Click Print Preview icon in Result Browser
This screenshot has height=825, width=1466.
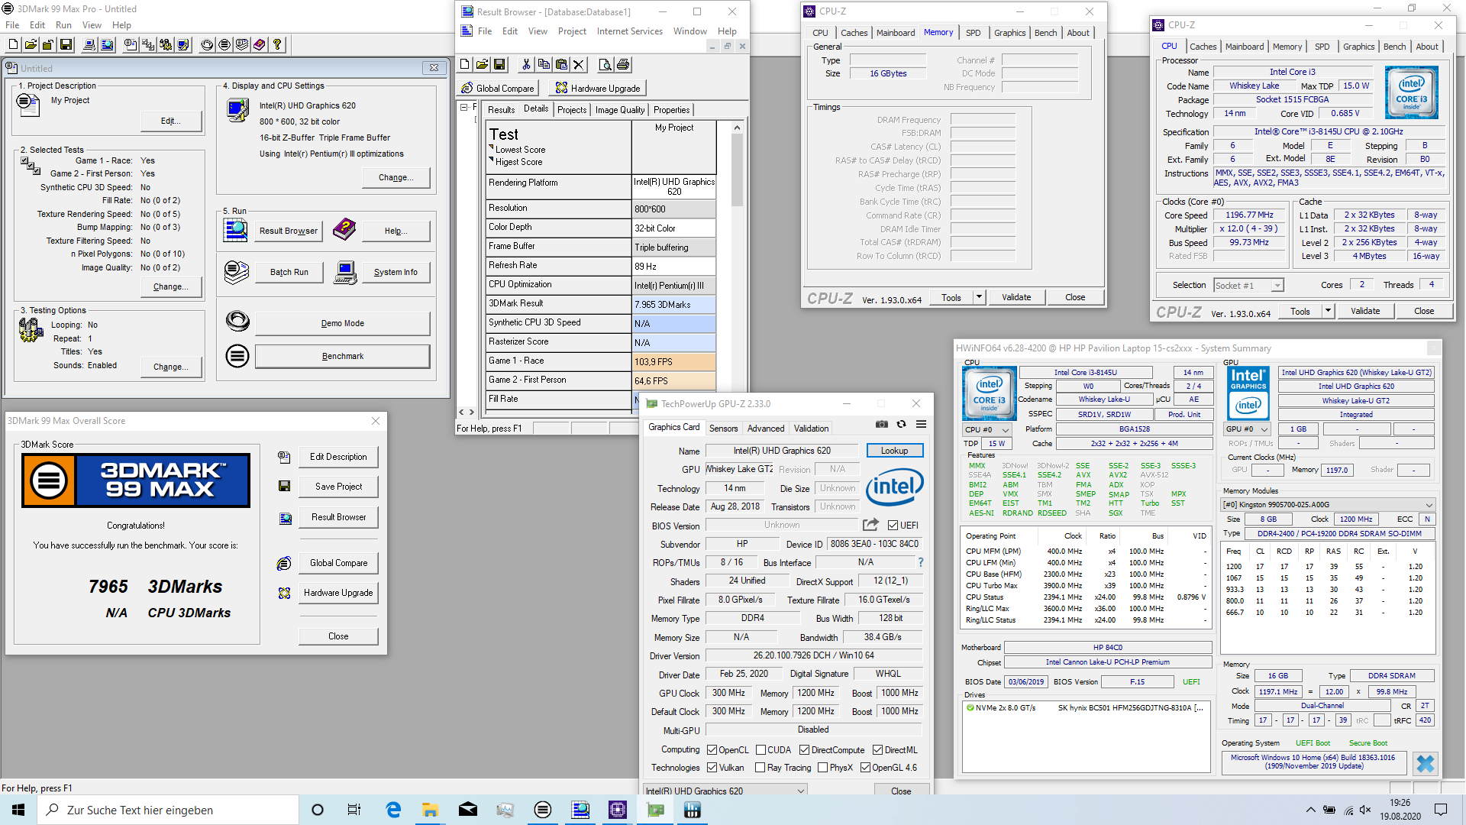pos(605,65)
